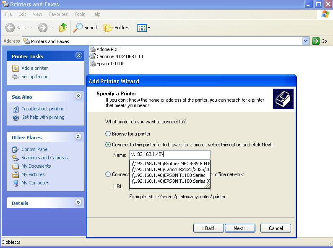Click the Printers and Faxes title icon
The width and height of the screenshot is (333, 248).
pyautogui.click(x=5, y=4)
